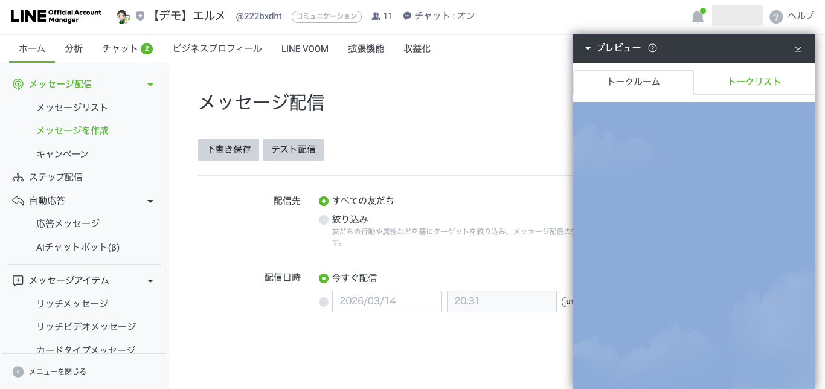Collapse the 自動応答 section arrow
This screenshot has width=825, height=389.
150,201
